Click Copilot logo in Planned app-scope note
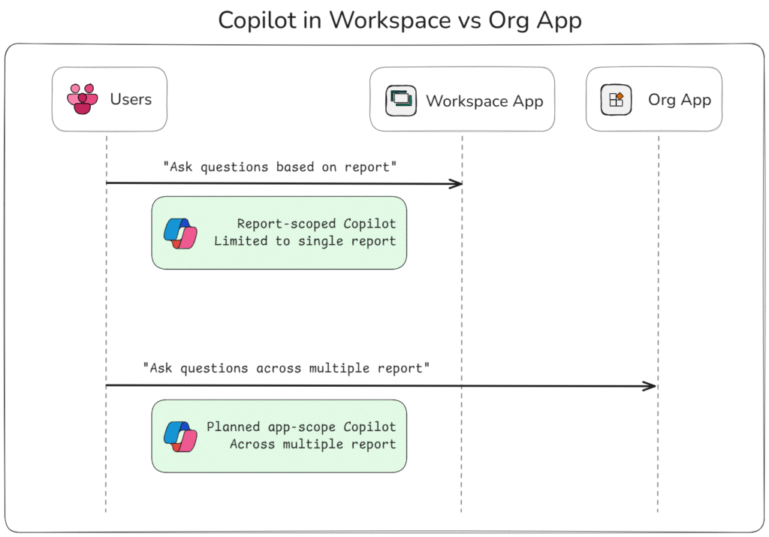 pyautogui.click(x=179, y=436)
